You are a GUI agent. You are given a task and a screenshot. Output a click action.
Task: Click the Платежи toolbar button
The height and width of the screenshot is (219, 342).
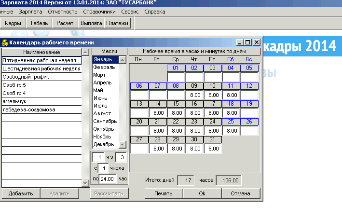[x=117, y=23]
